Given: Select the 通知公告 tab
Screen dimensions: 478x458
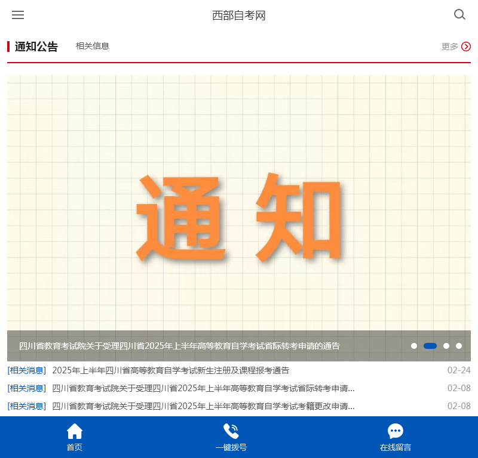Looking at the screenshot, I should 36,47.
